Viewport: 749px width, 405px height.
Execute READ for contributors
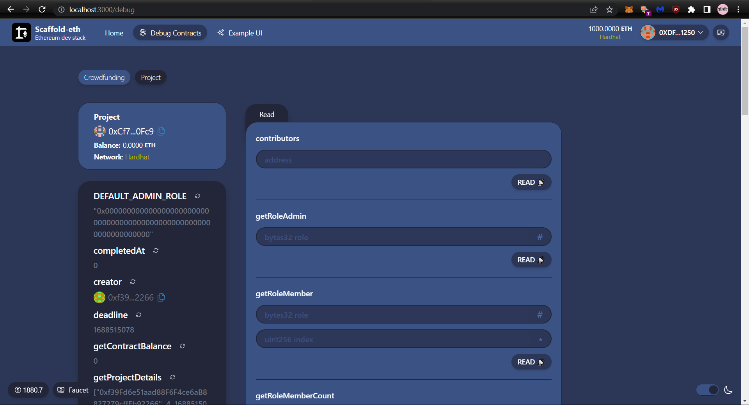point(531,182)
